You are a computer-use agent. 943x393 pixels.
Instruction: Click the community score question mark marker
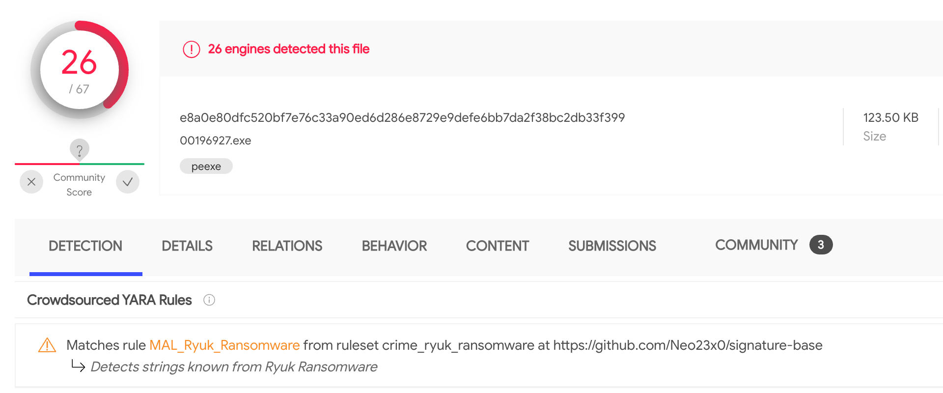pos(80,150)
